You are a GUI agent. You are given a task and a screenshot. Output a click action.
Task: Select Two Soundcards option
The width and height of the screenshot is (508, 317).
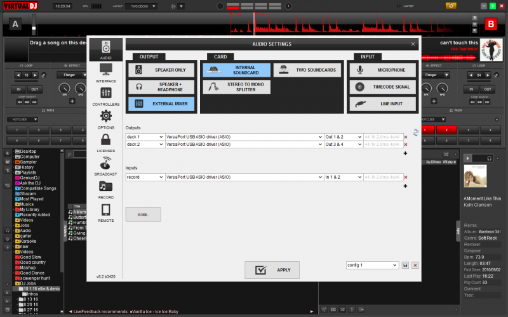[x=307, y=70]
